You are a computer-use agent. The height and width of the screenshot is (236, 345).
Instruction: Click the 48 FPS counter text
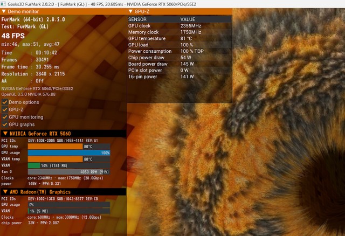[x=13, y=36]
